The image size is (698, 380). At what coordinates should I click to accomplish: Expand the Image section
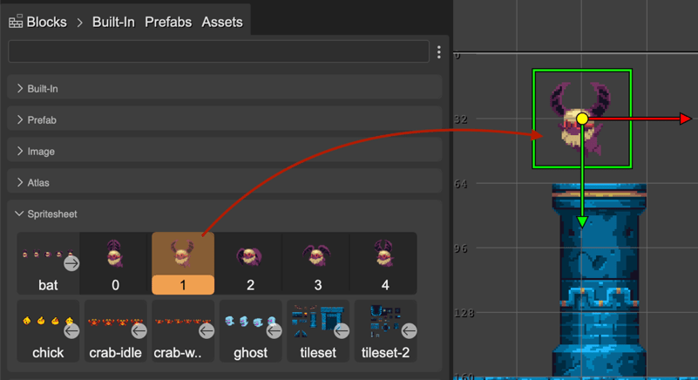(225, 151)
